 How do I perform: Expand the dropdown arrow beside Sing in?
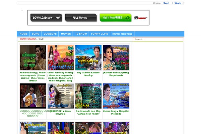(x=183, y=3)
